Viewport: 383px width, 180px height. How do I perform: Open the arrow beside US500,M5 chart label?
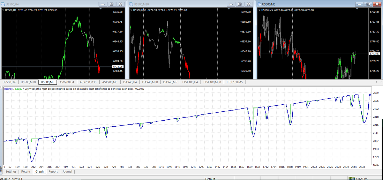coord(259,10)
